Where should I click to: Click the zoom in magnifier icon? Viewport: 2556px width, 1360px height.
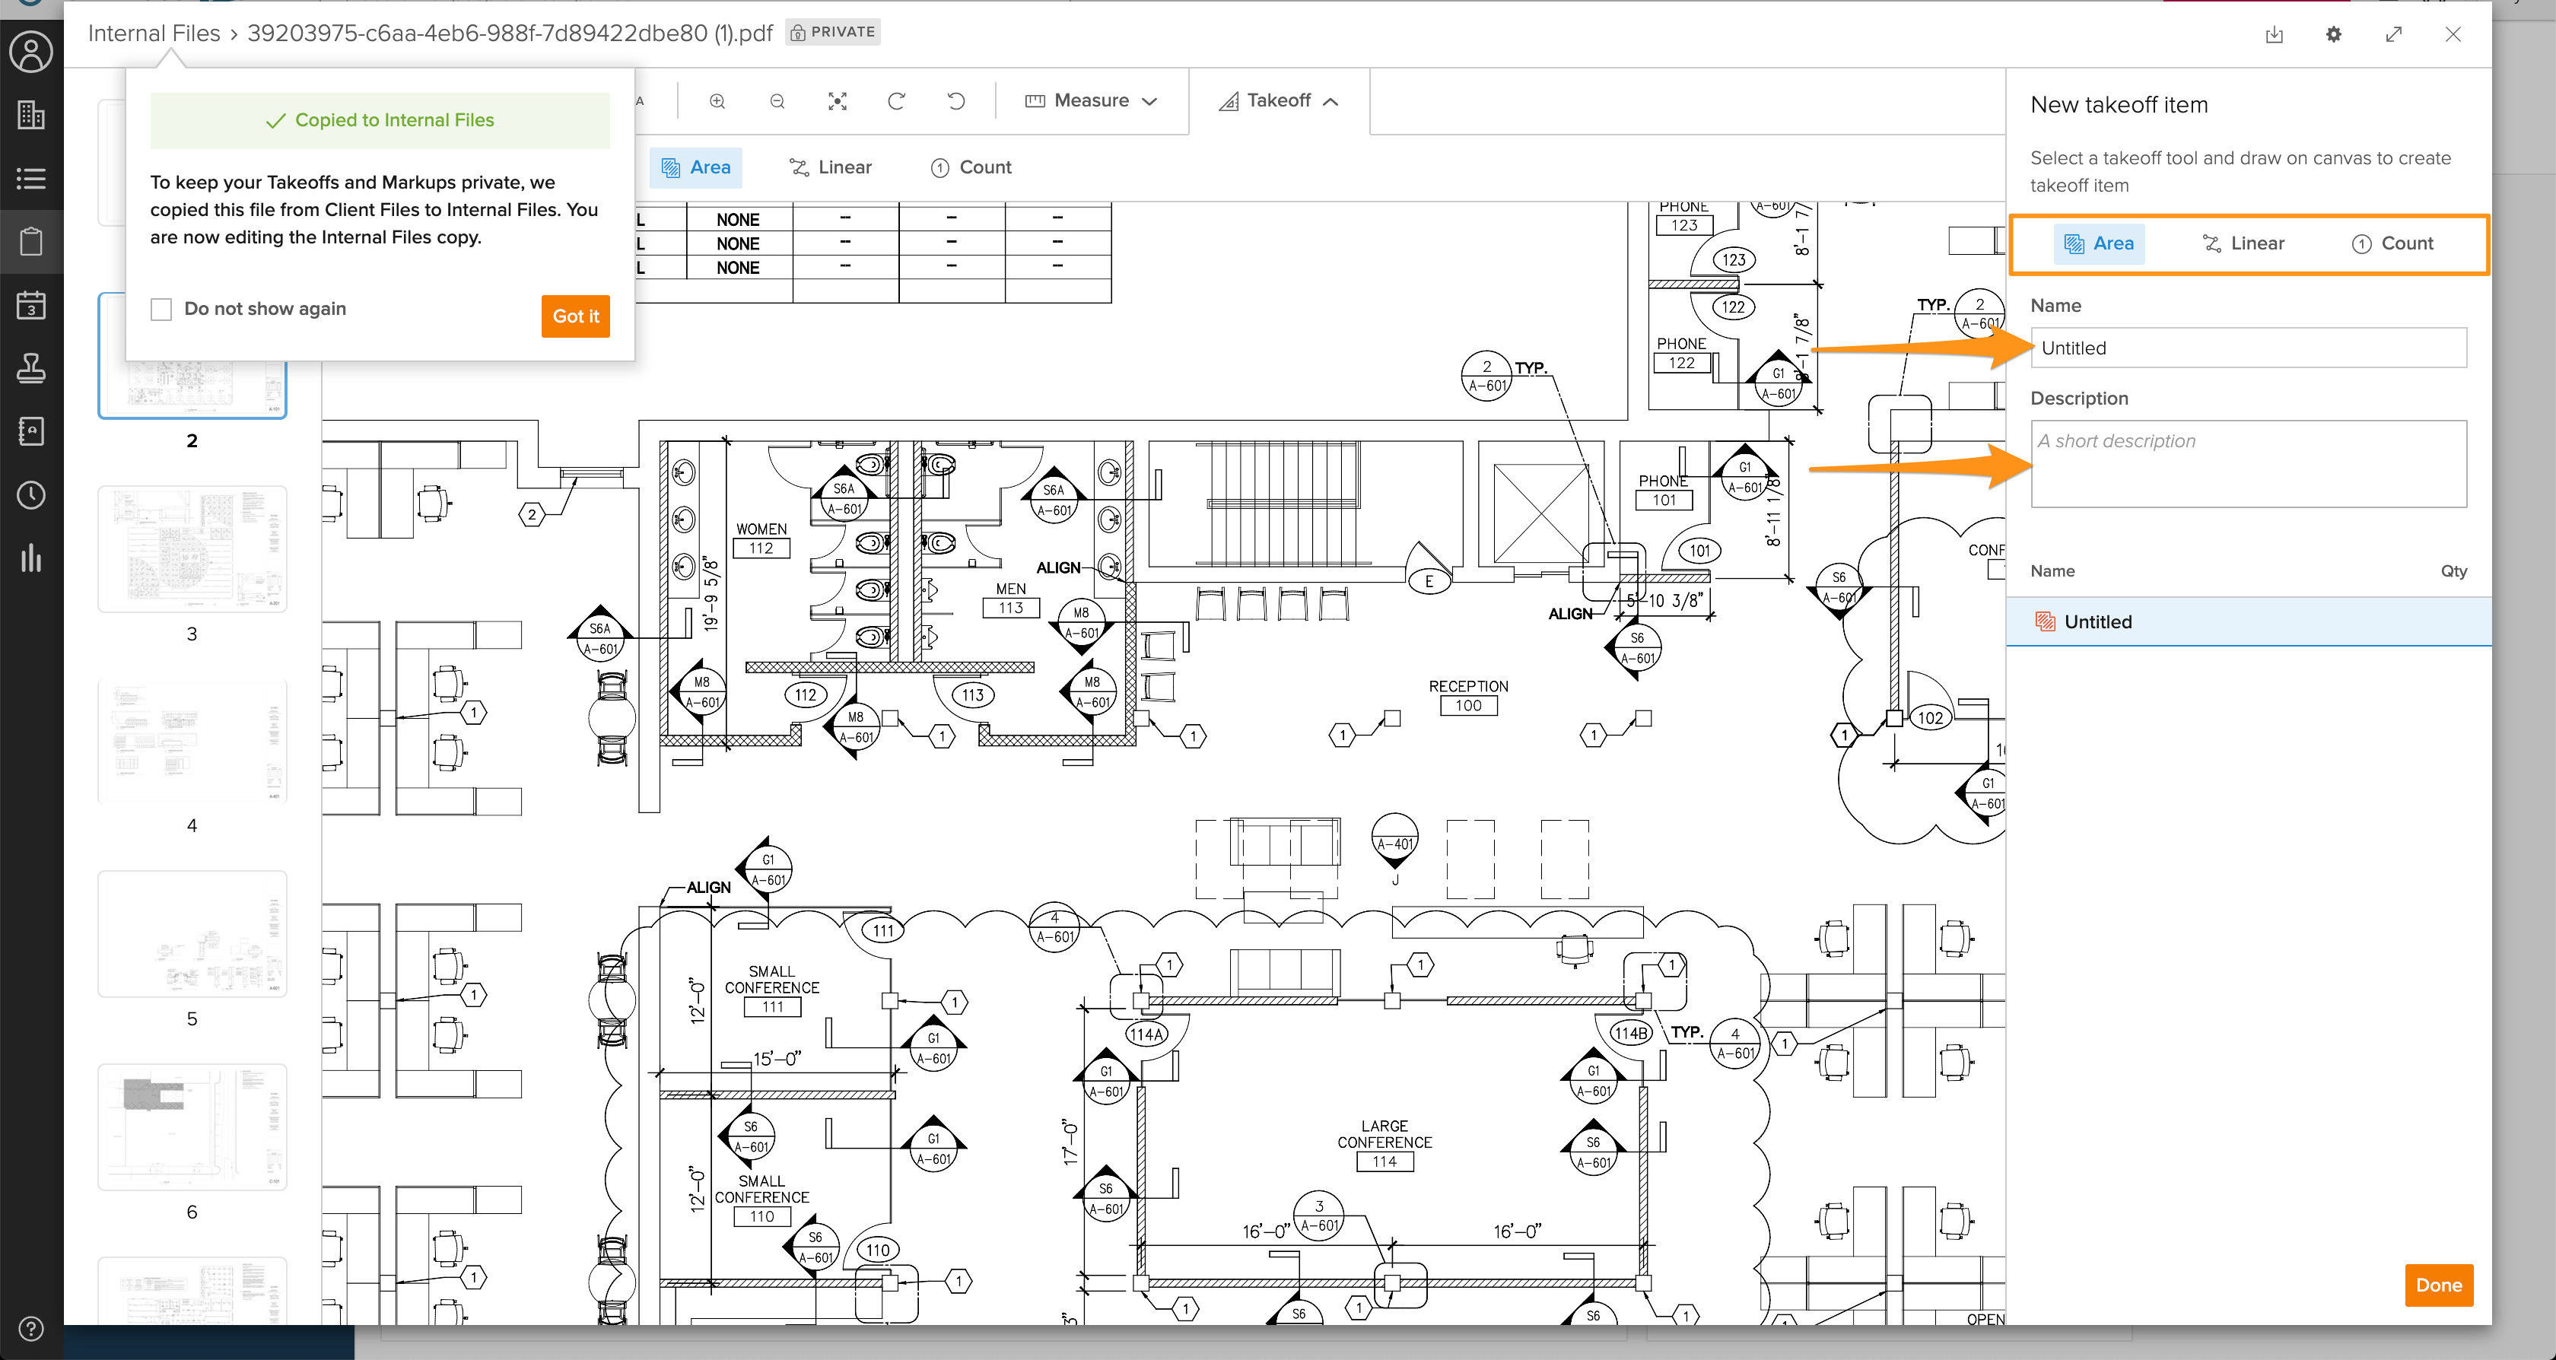coord(717,101)
